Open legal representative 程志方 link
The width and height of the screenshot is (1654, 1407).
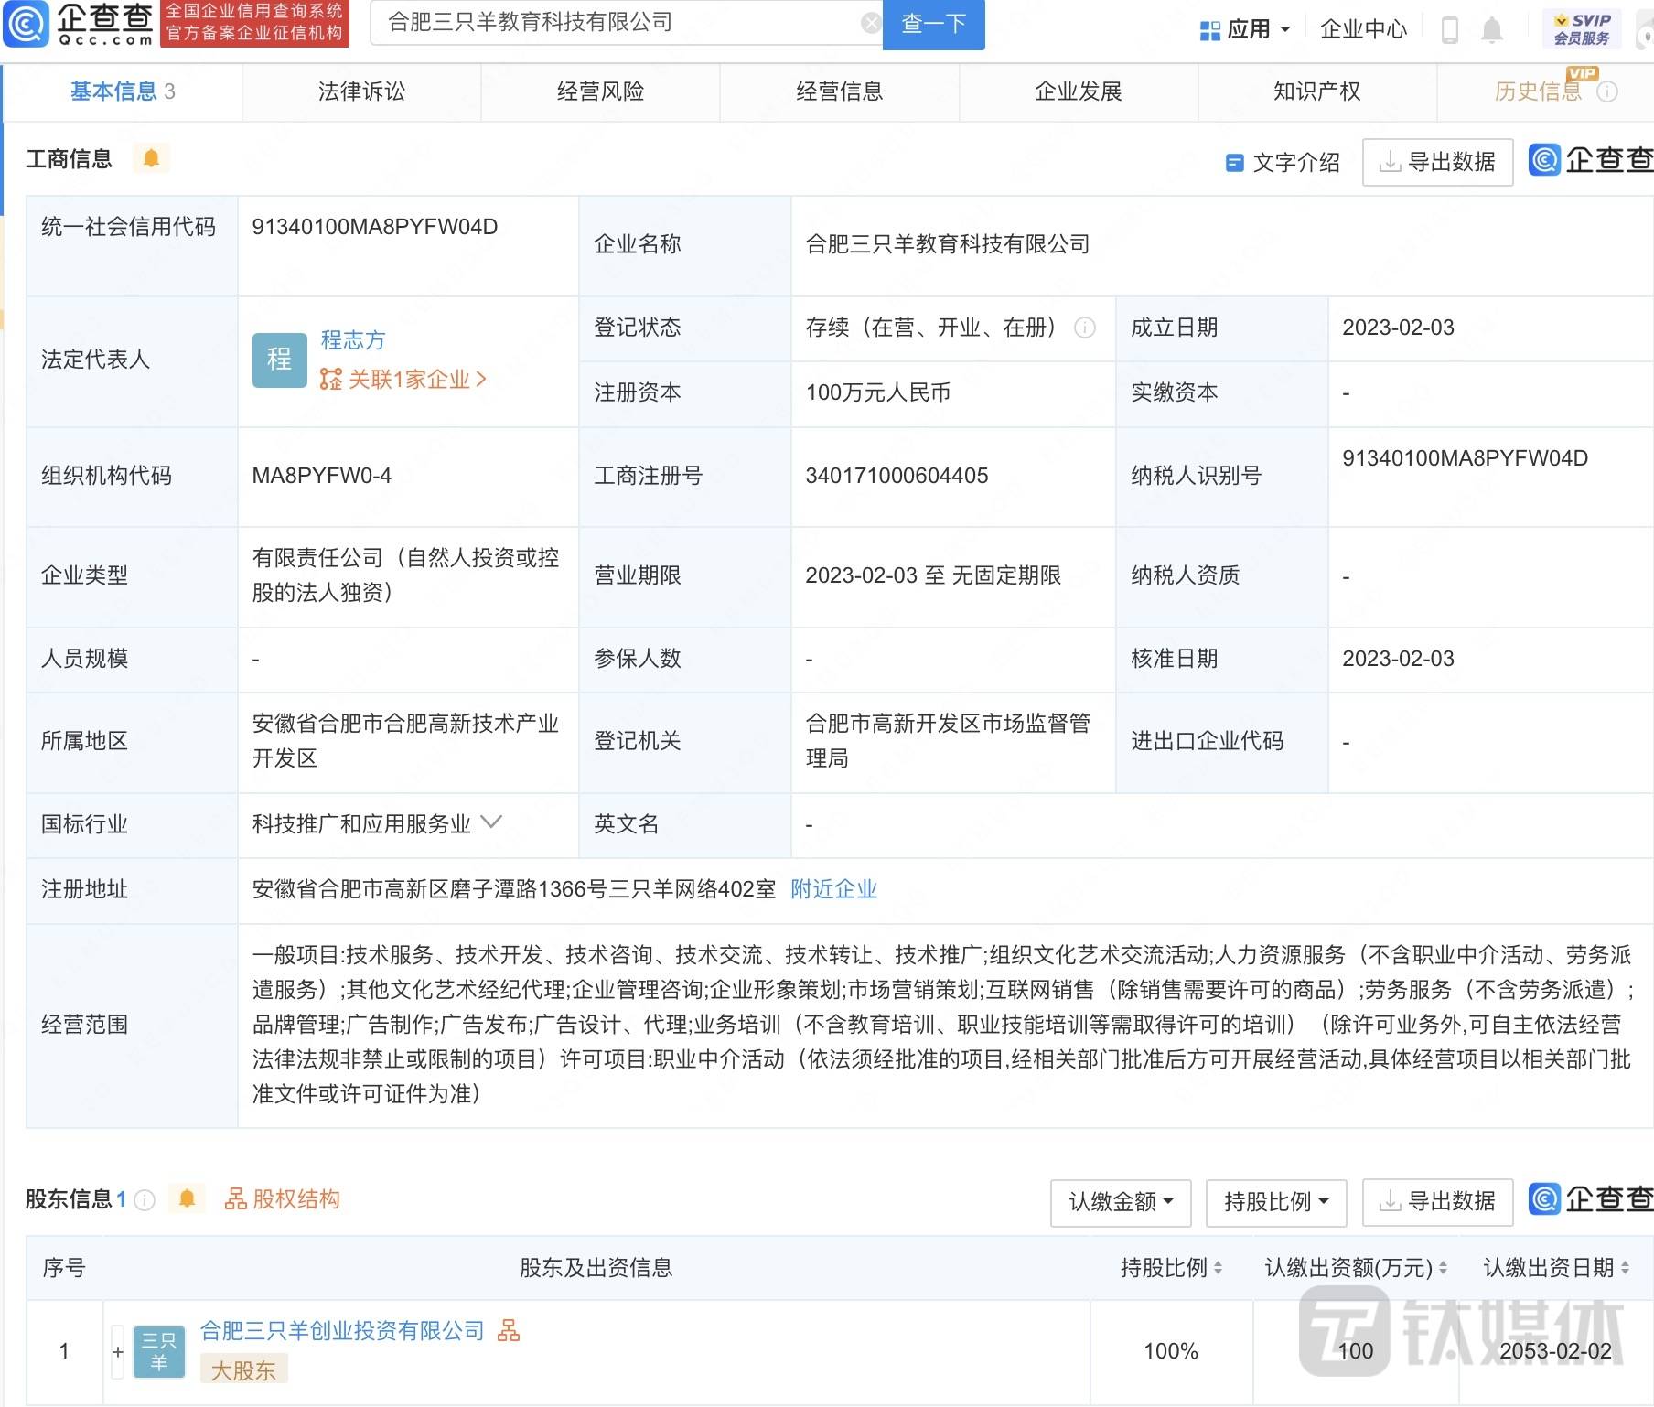point(353,340)
